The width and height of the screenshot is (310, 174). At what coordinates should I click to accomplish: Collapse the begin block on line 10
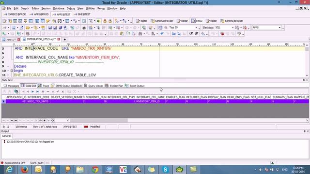tap(12, 71)
